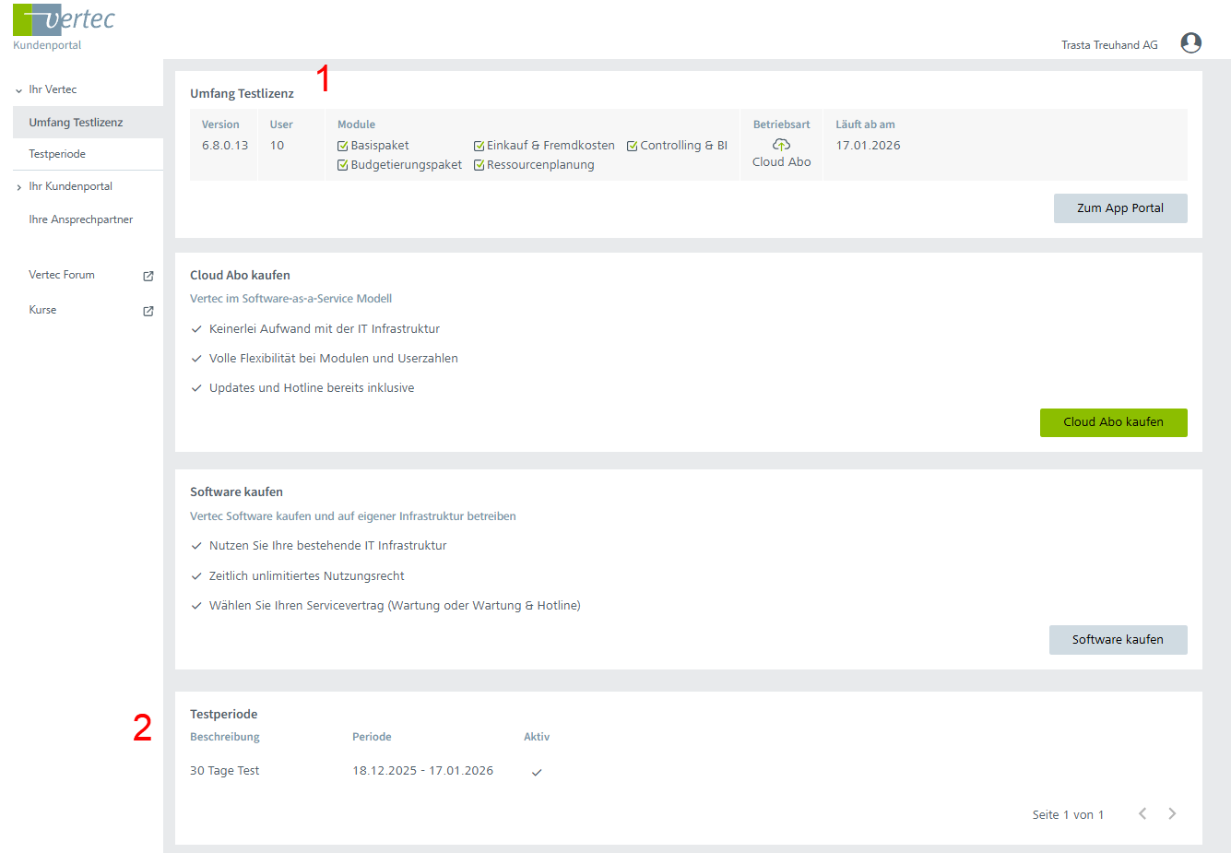
Task: Toggle the Basispaket module checkbox
Action: coord(343,146)
